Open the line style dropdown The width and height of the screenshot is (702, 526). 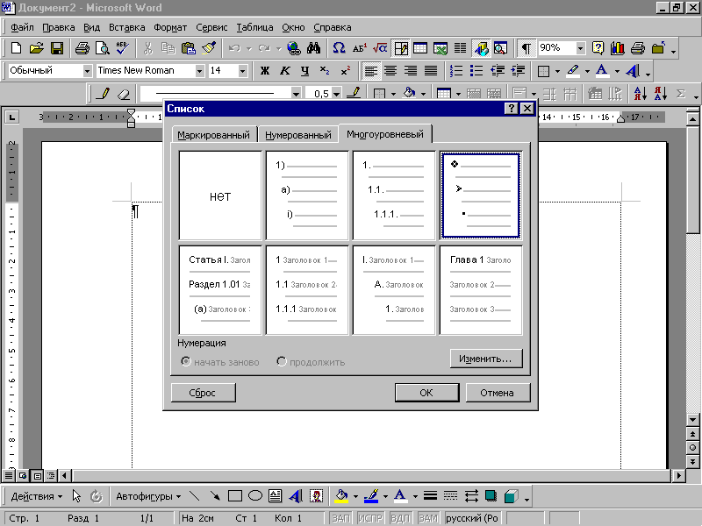click(296, 94)
